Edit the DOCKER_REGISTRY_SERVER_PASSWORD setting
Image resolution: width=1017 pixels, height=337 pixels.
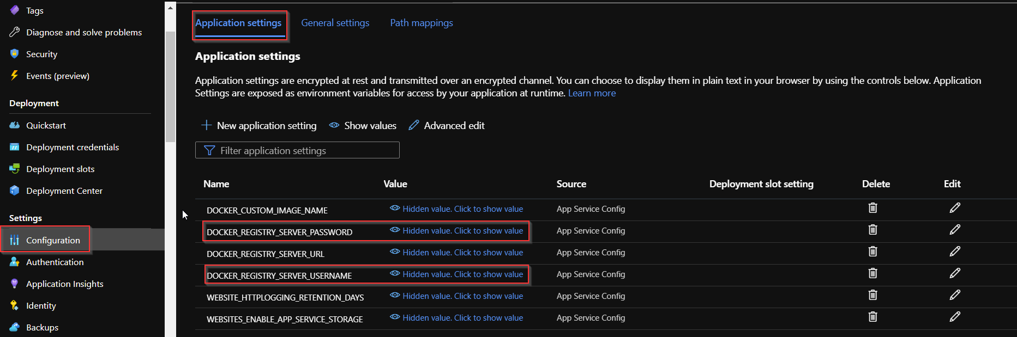tap(954, 230)
